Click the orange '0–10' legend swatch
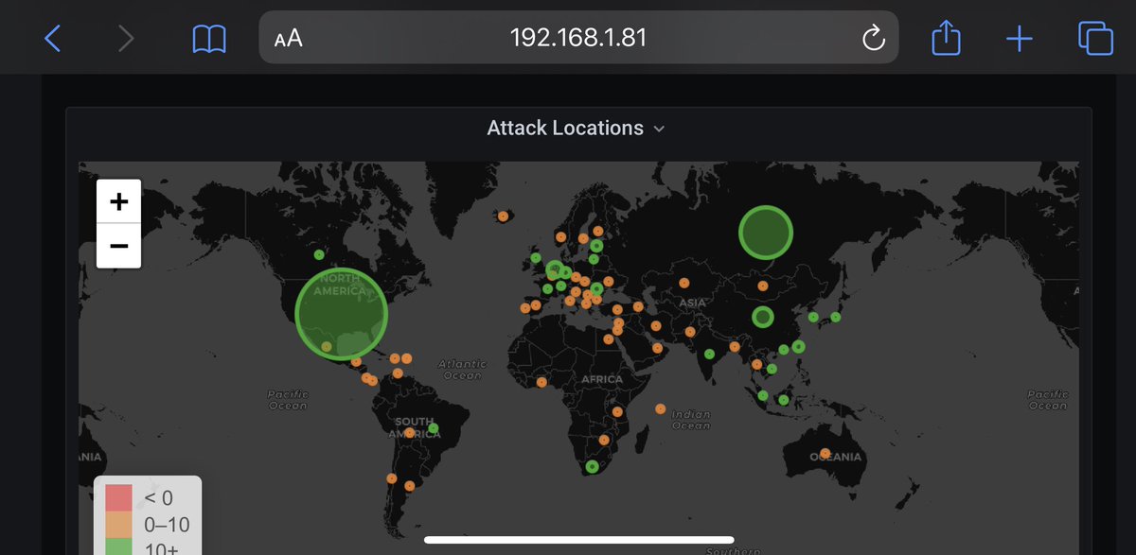This screenshot has height=555, width=1136. coord(118,524)
